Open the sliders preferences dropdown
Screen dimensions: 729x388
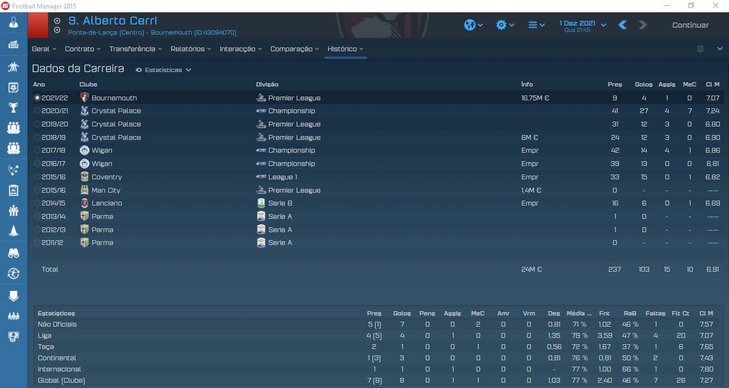[536, 25]
